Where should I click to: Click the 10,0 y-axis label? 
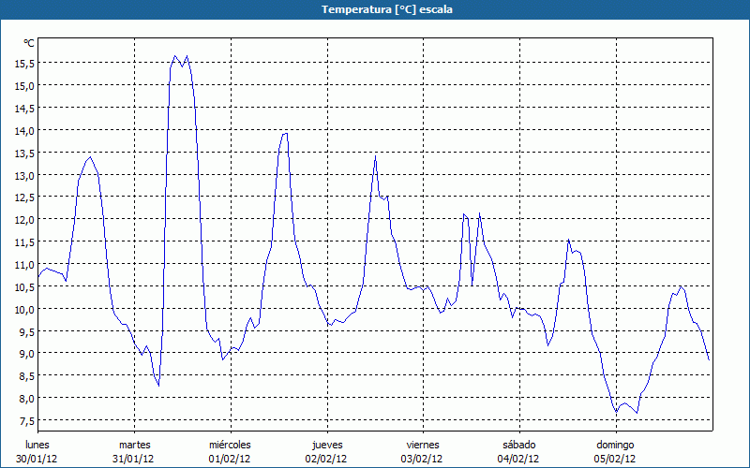coord(23,309)
